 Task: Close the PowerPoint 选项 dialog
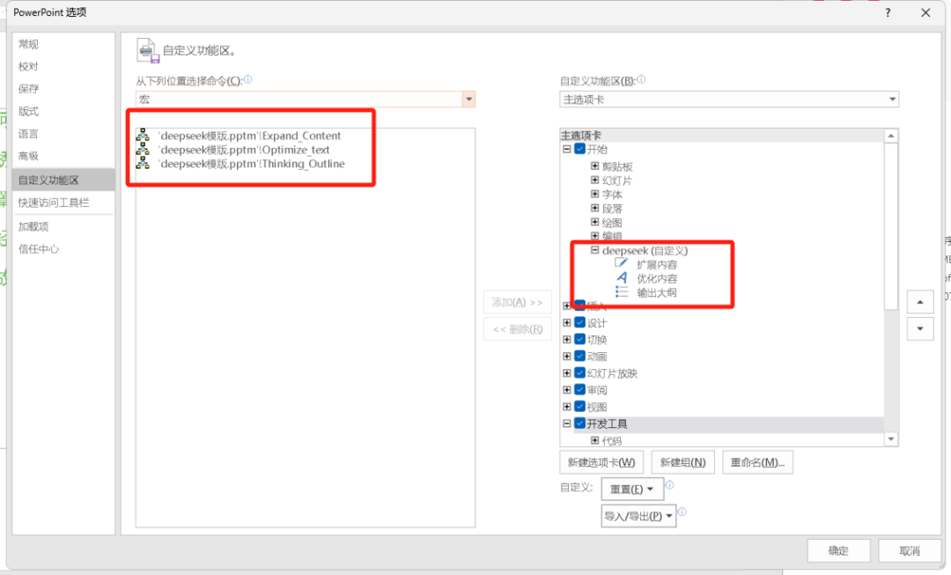point(925,12)
